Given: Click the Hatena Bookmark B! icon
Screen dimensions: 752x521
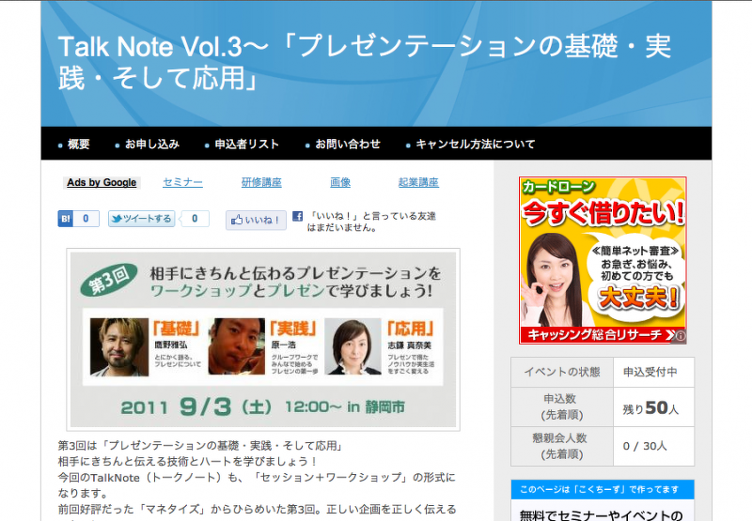Looking at the screenshot, I should coord(65,219).
